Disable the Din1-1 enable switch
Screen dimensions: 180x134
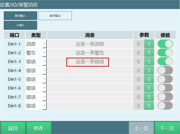pyautogui.click(x=165, y=44)
